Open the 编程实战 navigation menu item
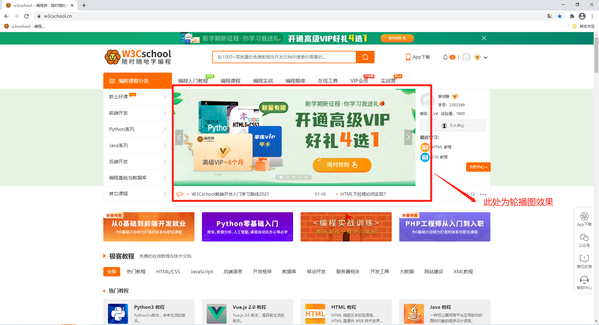Screen dimensions: 599x325 pos(263,81)
